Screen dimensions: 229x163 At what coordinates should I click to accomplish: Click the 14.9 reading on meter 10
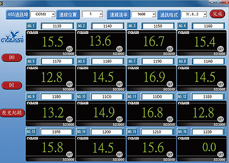(x=104, y=112)
